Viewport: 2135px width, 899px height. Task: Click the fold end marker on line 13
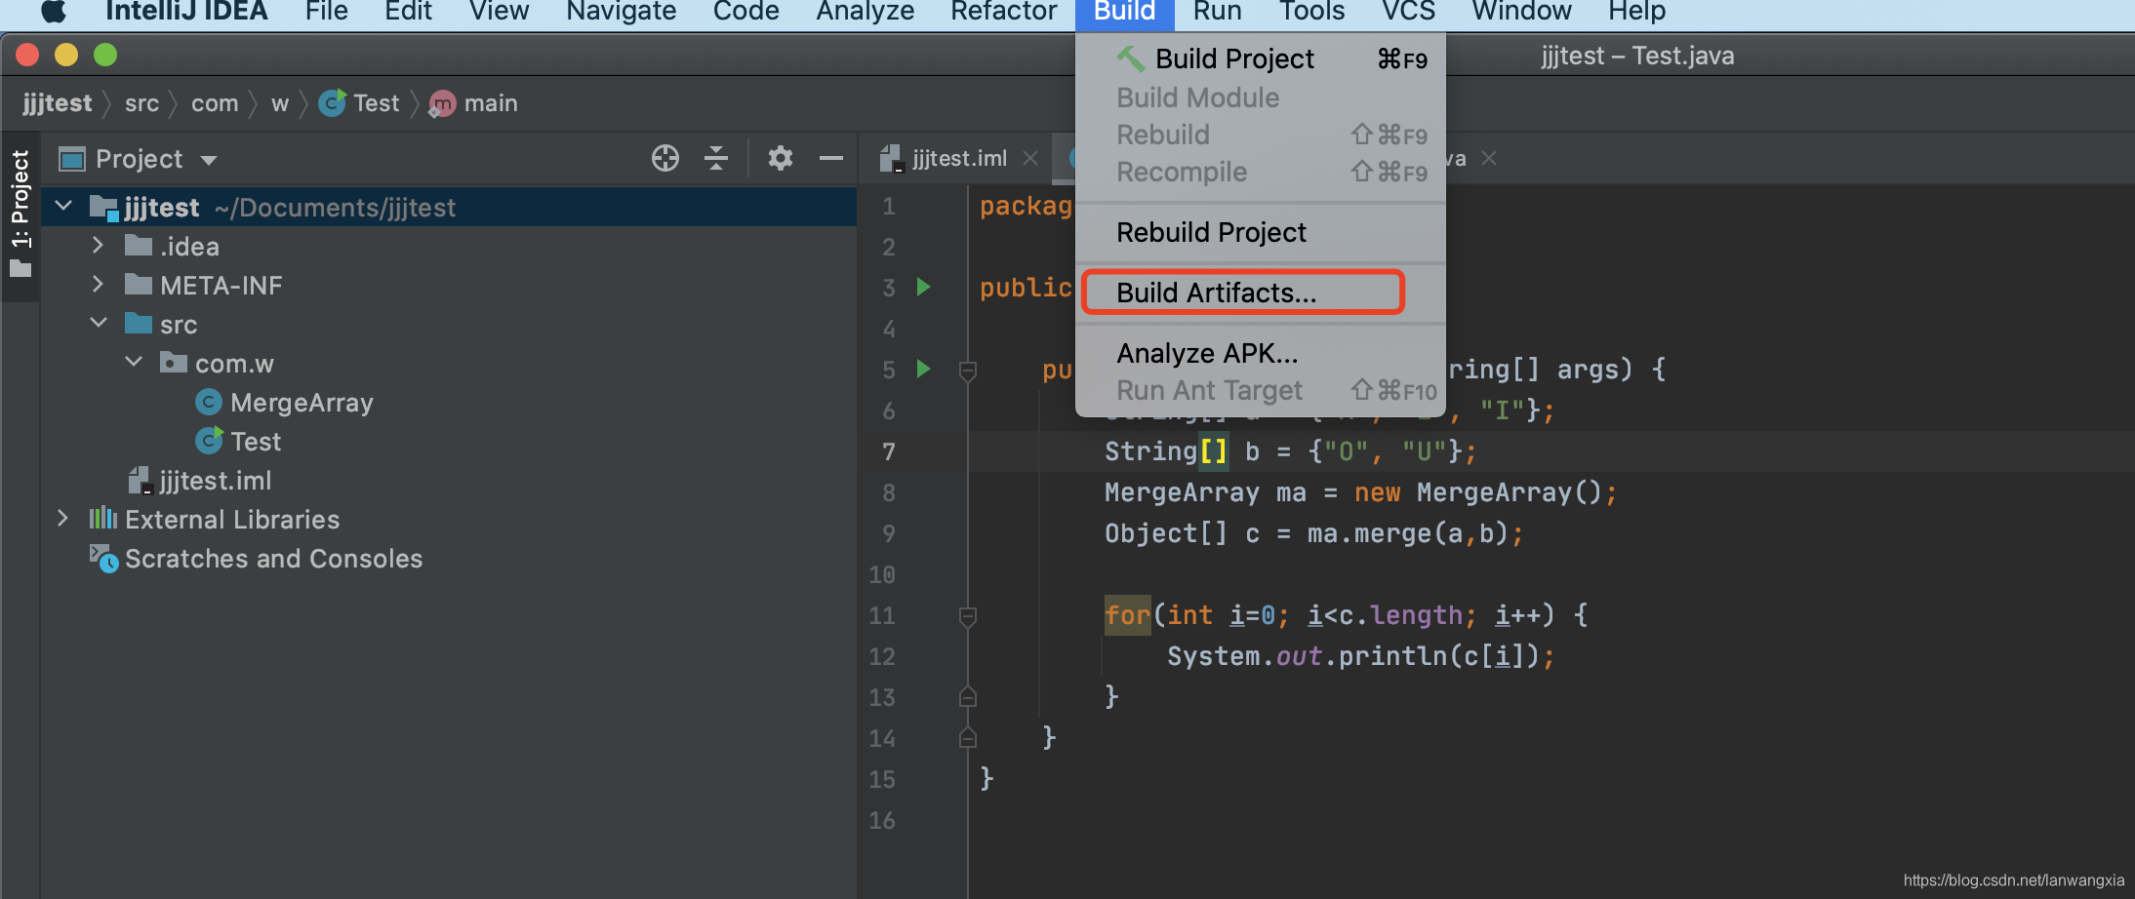(x=968, y=697)
